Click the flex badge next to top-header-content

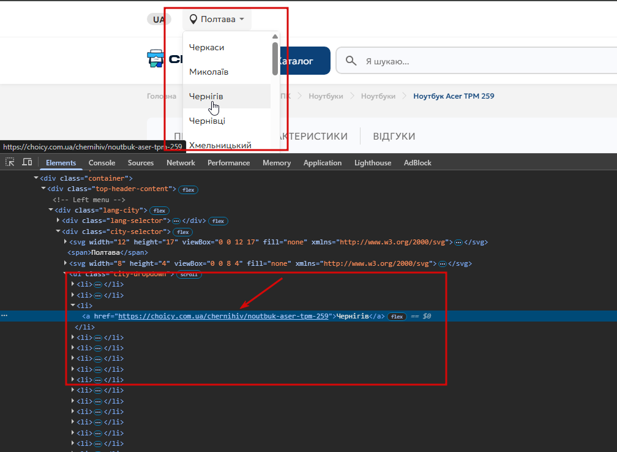(x=189, y=189)
